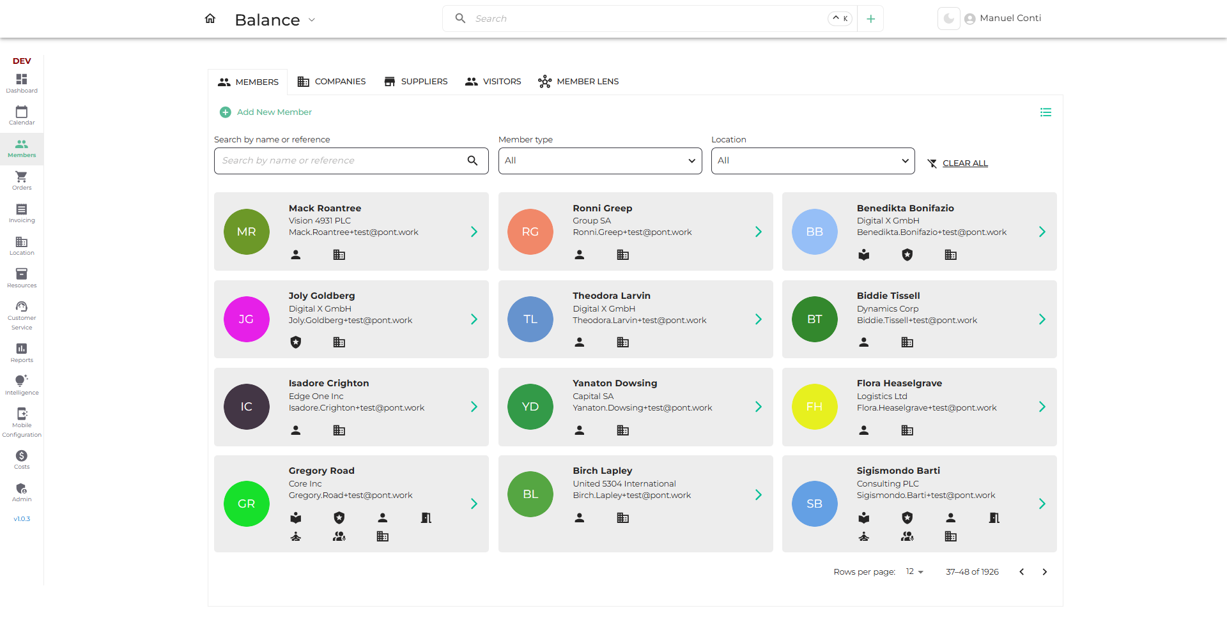Open the Member Lens tab

coord(578,82)
